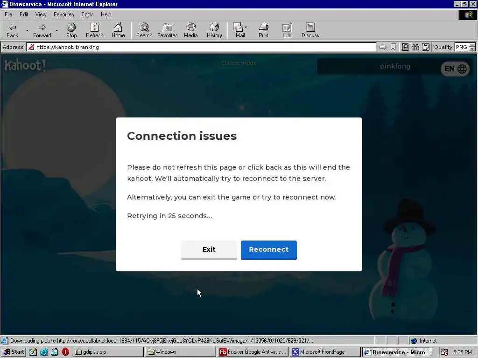Click the Connection issues heading
This screenshot has height=358, width=478.
(x=182, y=136)
